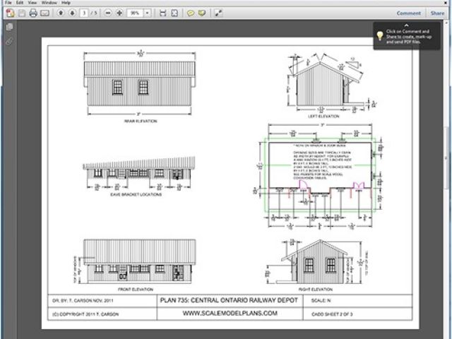Click the email envelope icon
The height and width of the screenshot is (339, 452).
45,13
